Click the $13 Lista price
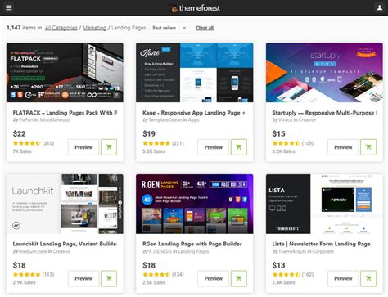Image resolution: width=388 pixels, height=297 pixels. pos(278,265)
